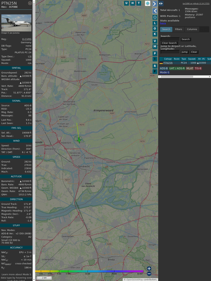The image size is (211, 281).
Task: Open the map layer selector icon
Action: [x=148, y=4]
